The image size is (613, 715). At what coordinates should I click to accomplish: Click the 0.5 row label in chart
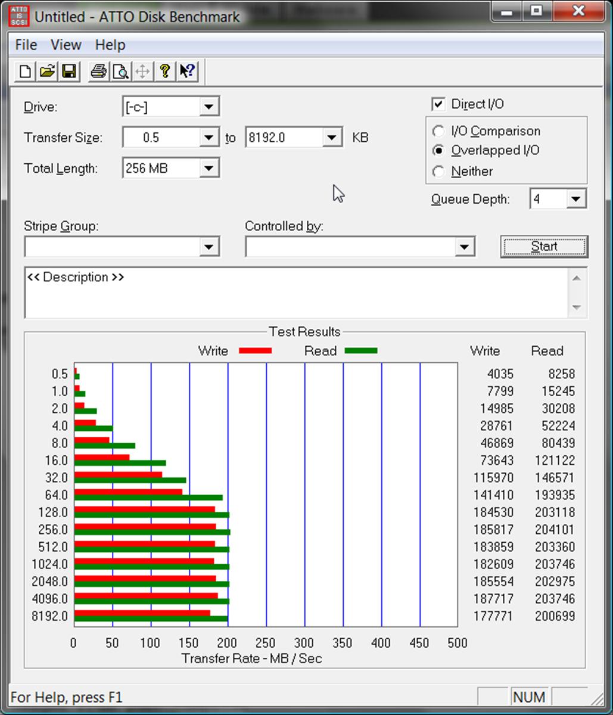60,374
